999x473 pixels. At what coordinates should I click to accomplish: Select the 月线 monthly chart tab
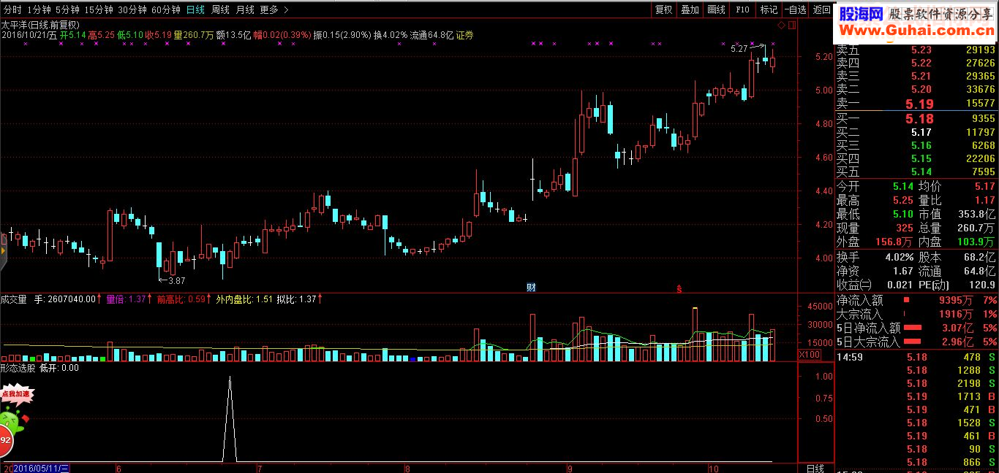pos(245,9)
